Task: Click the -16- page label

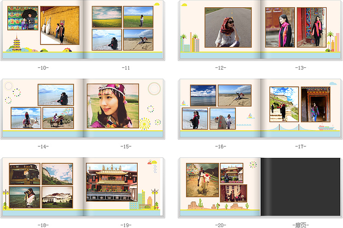Action: (221, 146)
